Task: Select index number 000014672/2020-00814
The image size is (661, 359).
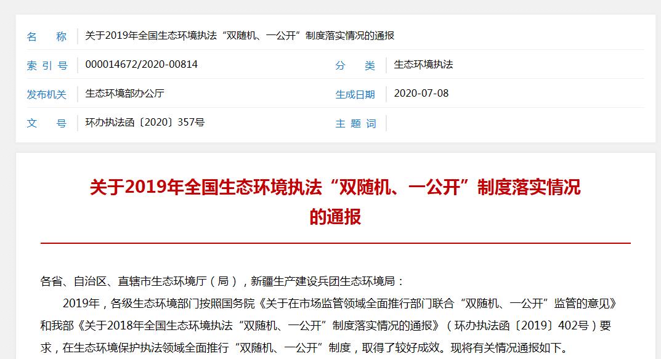Action: 141,65
